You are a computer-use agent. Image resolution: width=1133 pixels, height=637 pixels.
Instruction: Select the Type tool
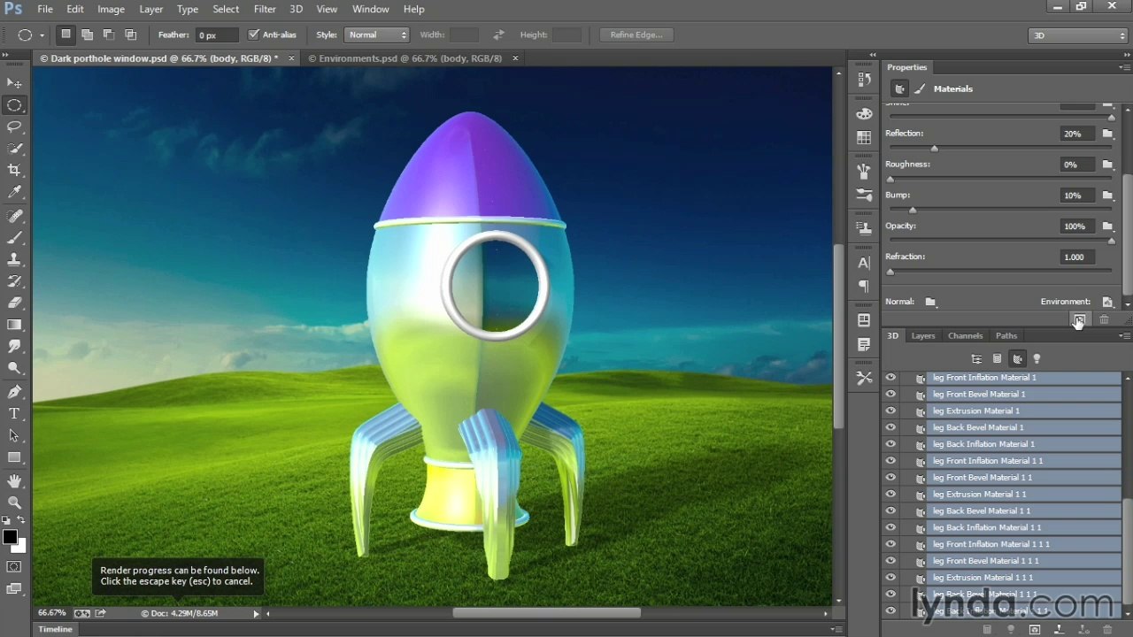pos(14,413)
